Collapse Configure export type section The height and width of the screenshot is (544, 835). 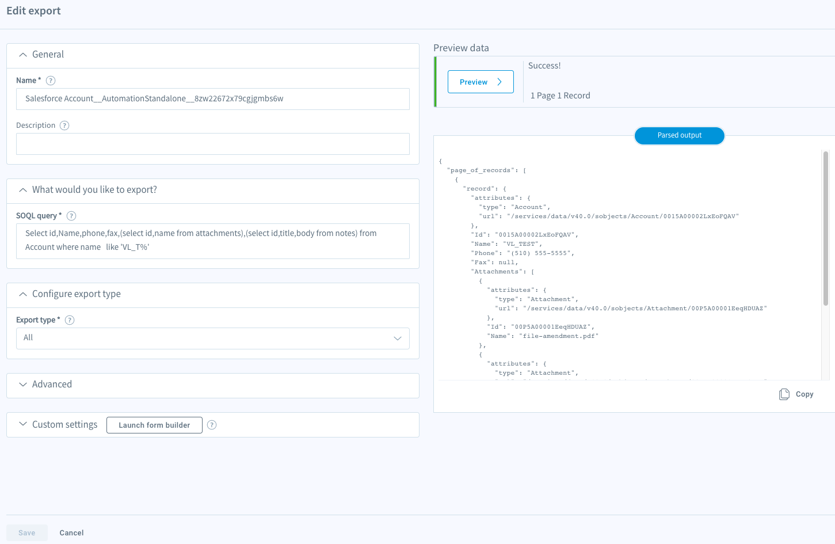point(23,294)
